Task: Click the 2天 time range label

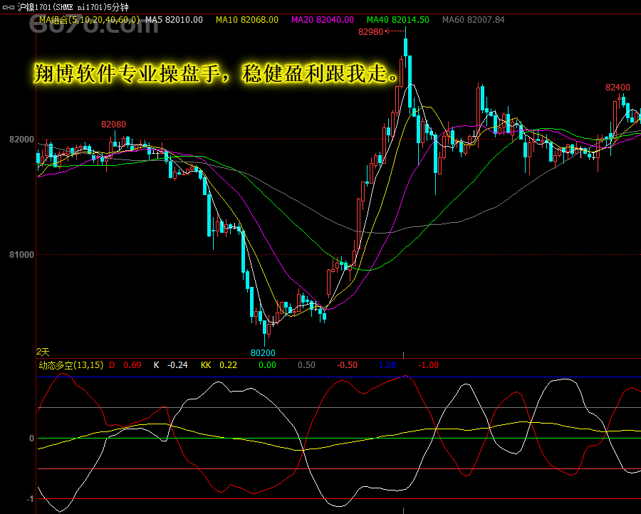Action: tap(43, 352)
